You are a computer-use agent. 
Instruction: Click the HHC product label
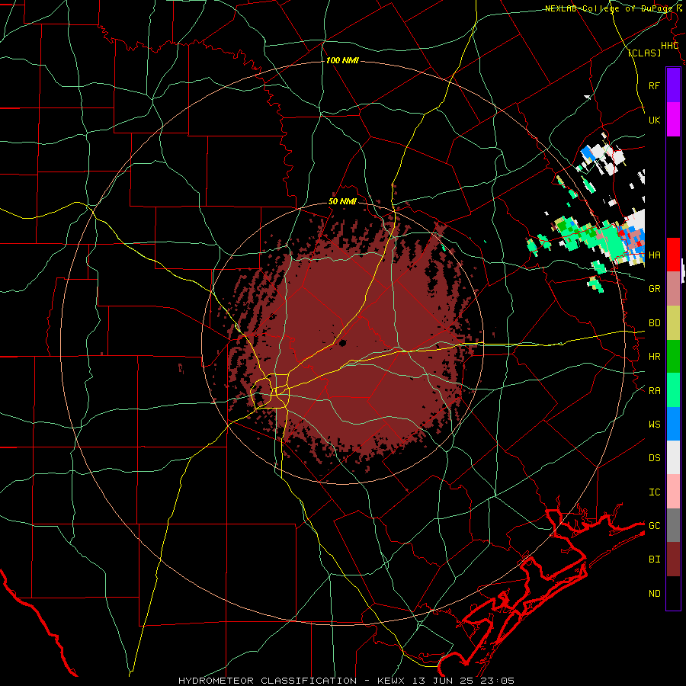tap(670, 46)
